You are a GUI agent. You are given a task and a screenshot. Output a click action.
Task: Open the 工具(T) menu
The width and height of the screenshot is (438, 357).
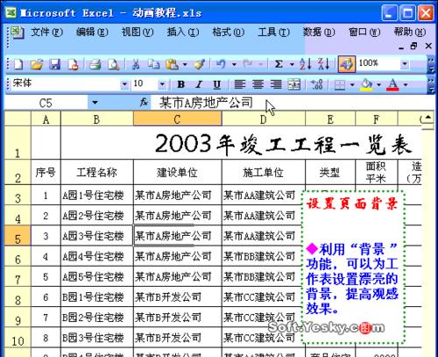[273, 32]
